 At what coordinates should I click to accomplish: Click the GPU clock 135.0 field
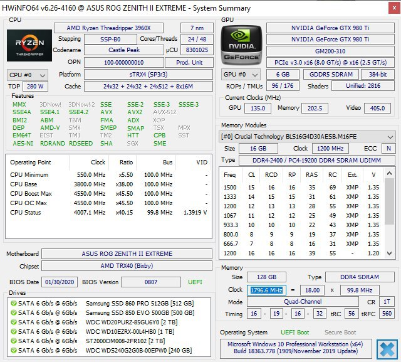click(x=258, y=108)
